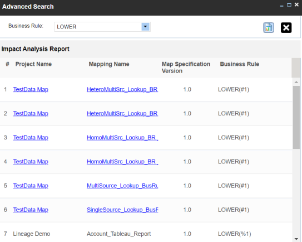This screenshot has width=302, height=242.
Task: Close the Advanced Search window
Action: [296, 5]
